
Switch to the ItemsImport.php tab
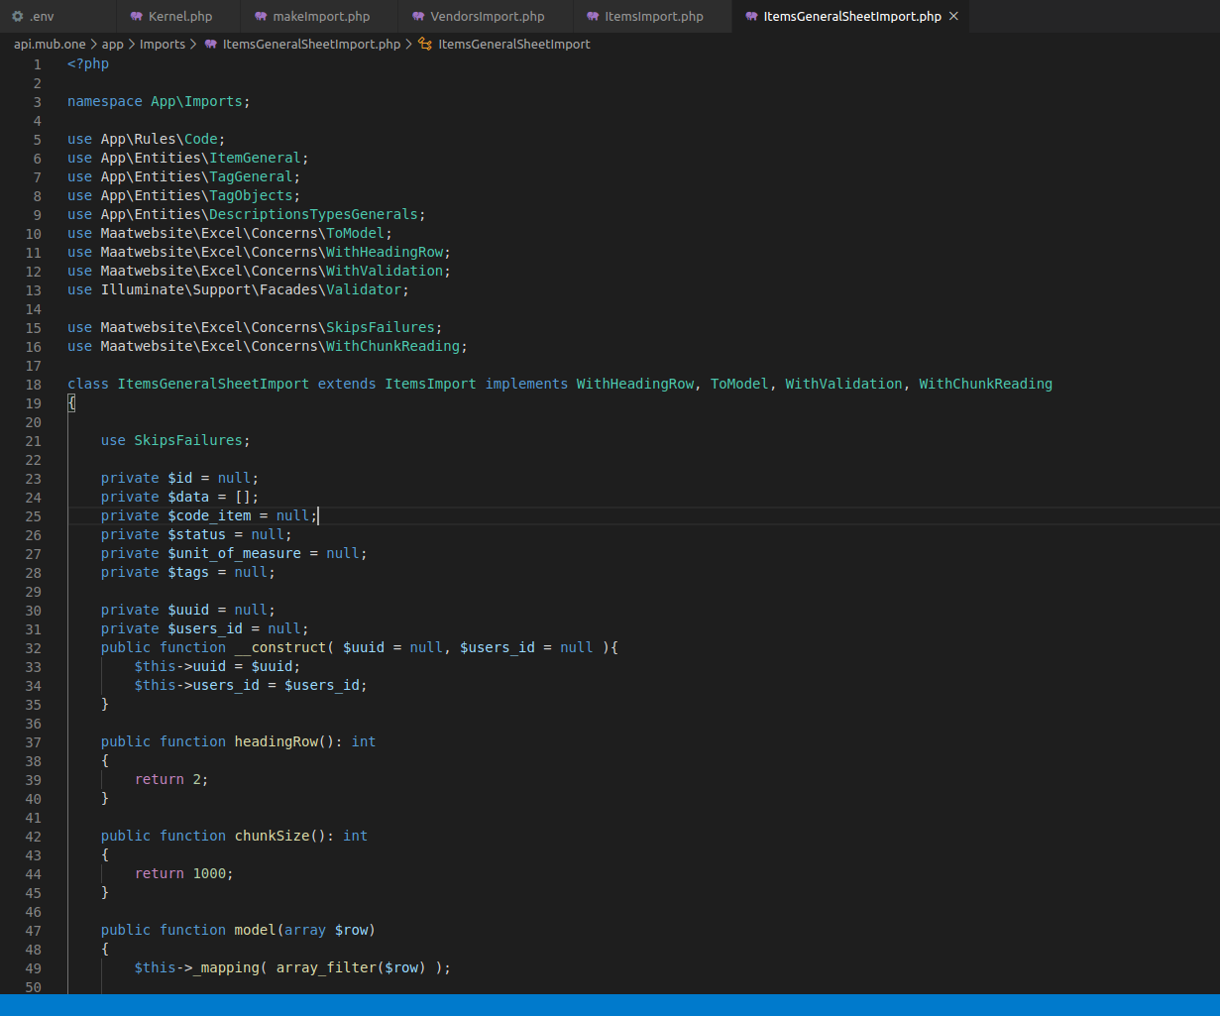click(651, 16)
